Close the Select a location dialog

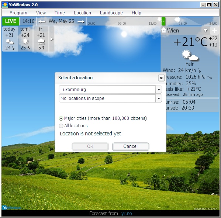161,78
